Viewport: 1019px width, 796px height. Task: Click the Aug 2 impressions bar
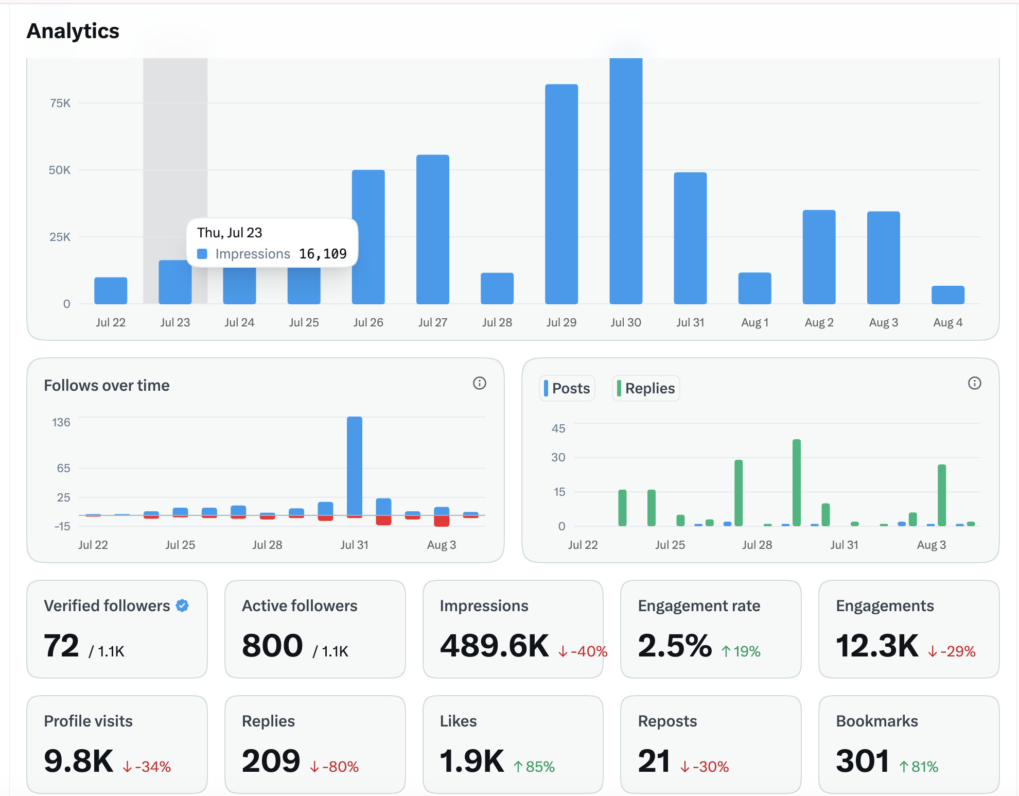(819, 257)
